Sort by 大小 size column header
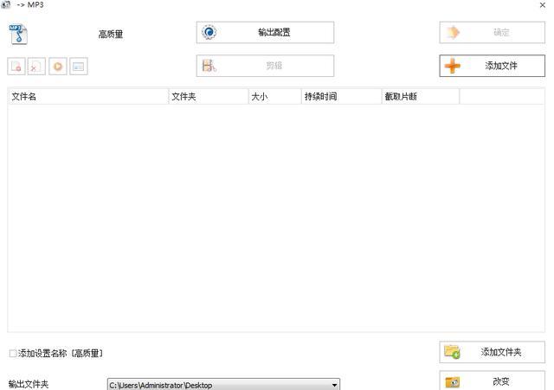This screenshot has width=554, height=390. pyautogui.click(x=274, y=97)
